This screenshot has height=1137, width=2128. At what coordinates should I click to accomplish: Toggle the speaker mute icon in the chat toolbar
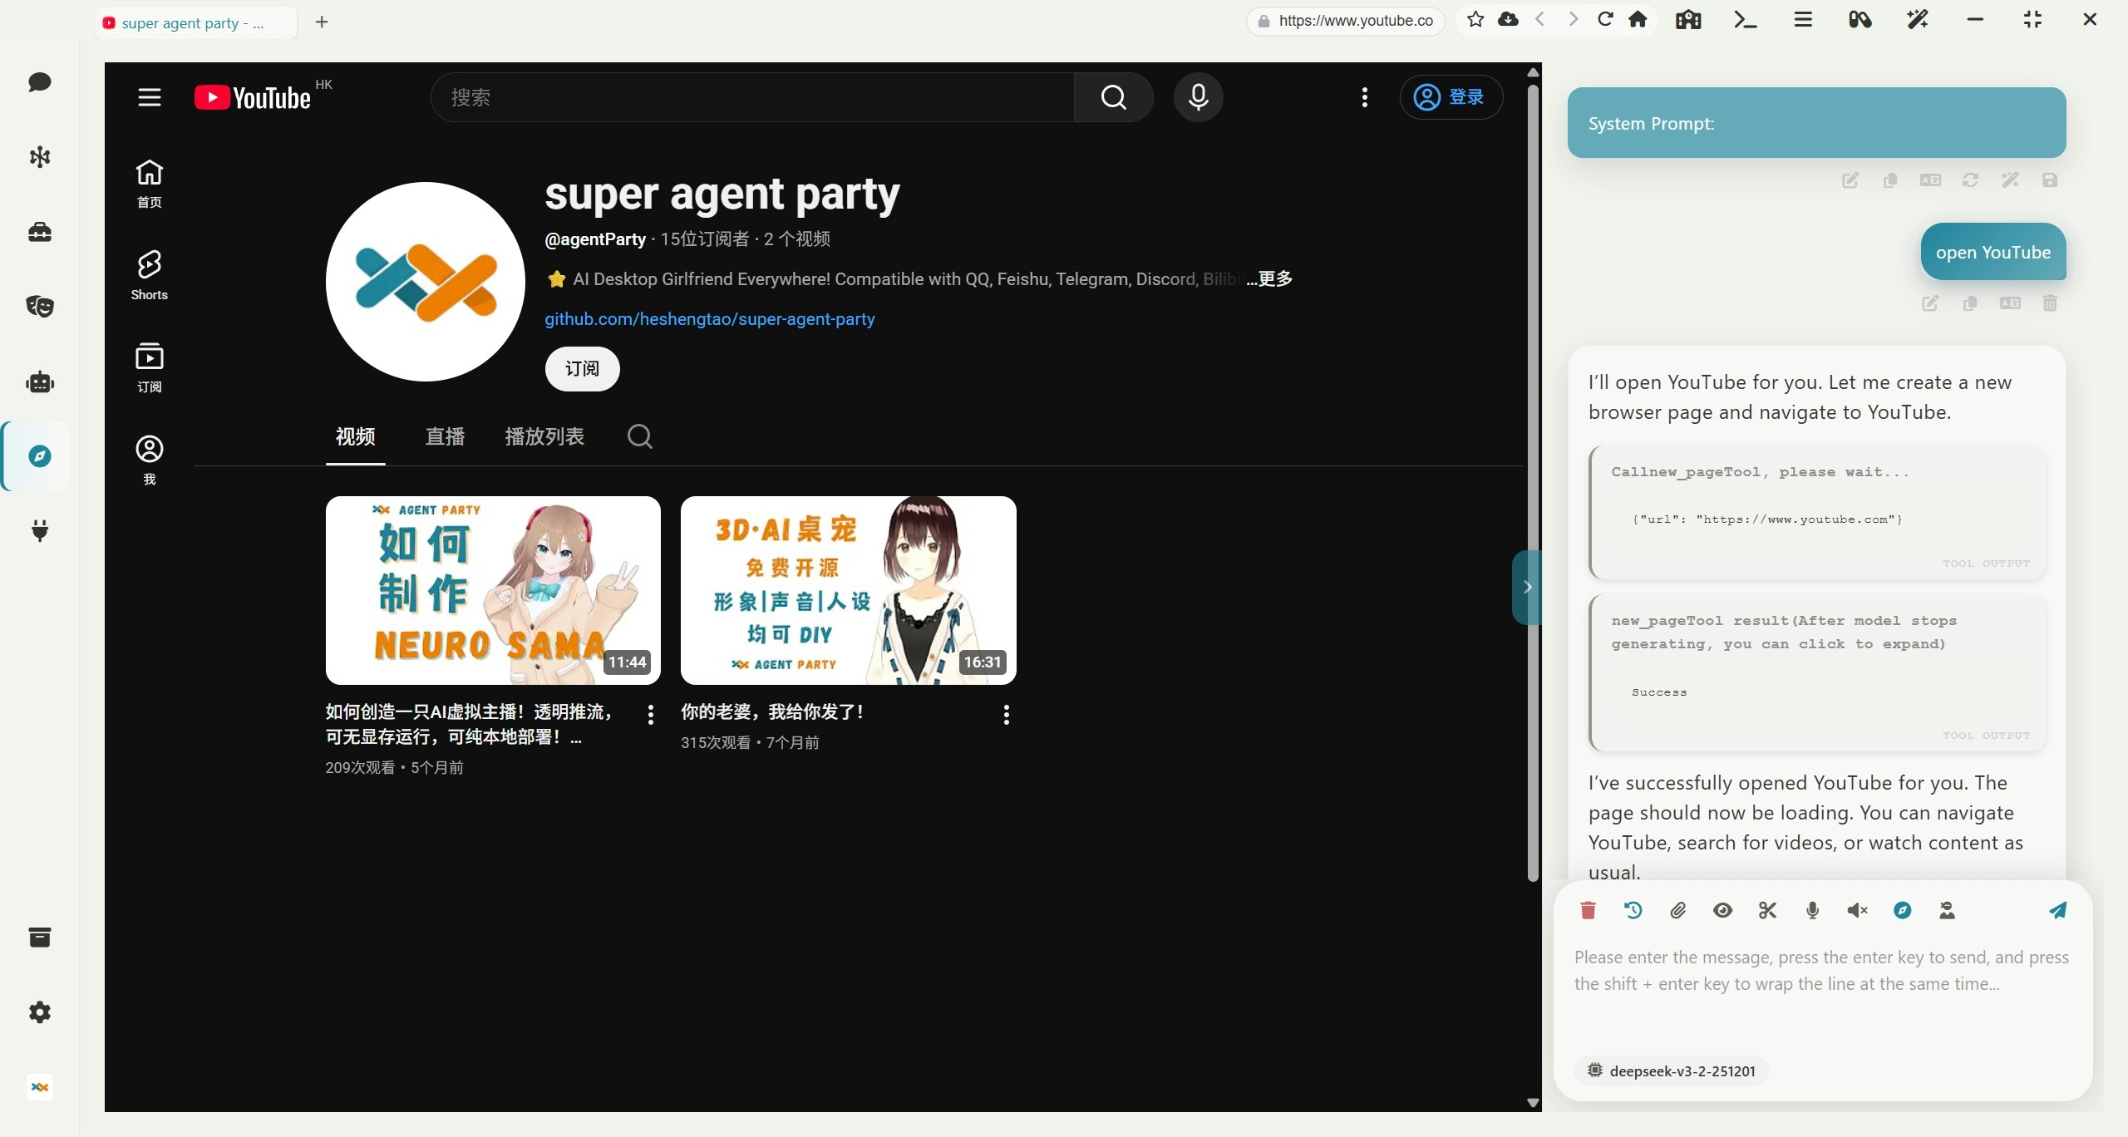click(x=1856, y=910)
